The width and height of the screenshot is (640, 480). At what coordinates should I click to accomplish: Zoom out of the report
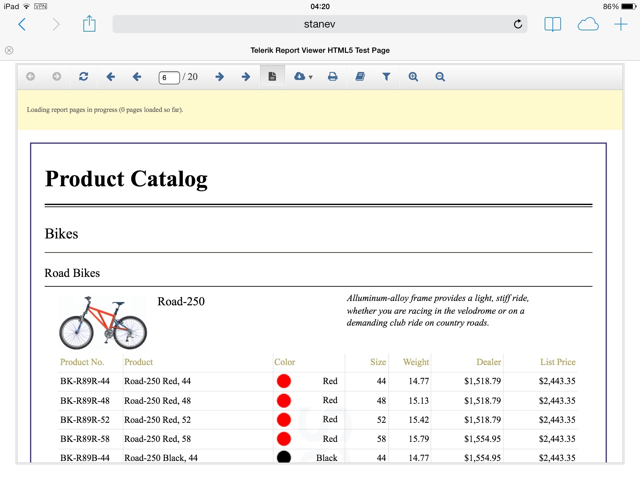pyautogui.click(x=440, y=77)
